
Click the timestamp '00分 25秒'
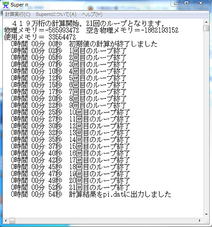click(x=47, y=112)
